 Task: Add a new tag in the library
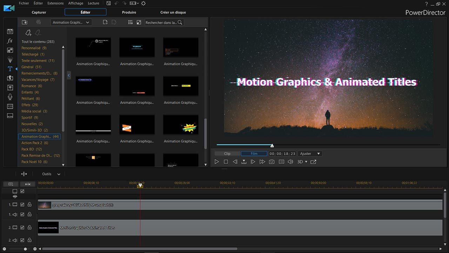tap(28, 33)
